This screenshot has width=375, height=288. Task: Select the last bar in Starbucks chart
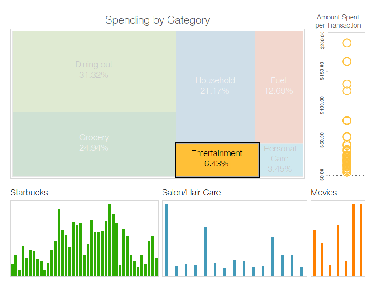156,267
